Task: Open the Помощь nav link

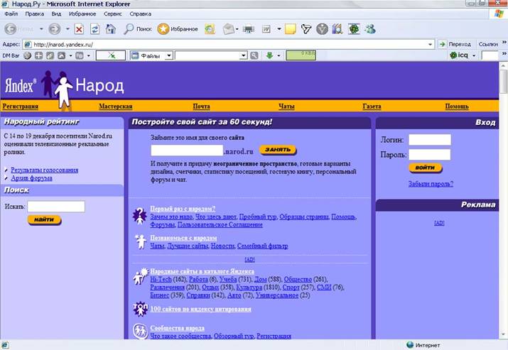Action: pos(457,106)
